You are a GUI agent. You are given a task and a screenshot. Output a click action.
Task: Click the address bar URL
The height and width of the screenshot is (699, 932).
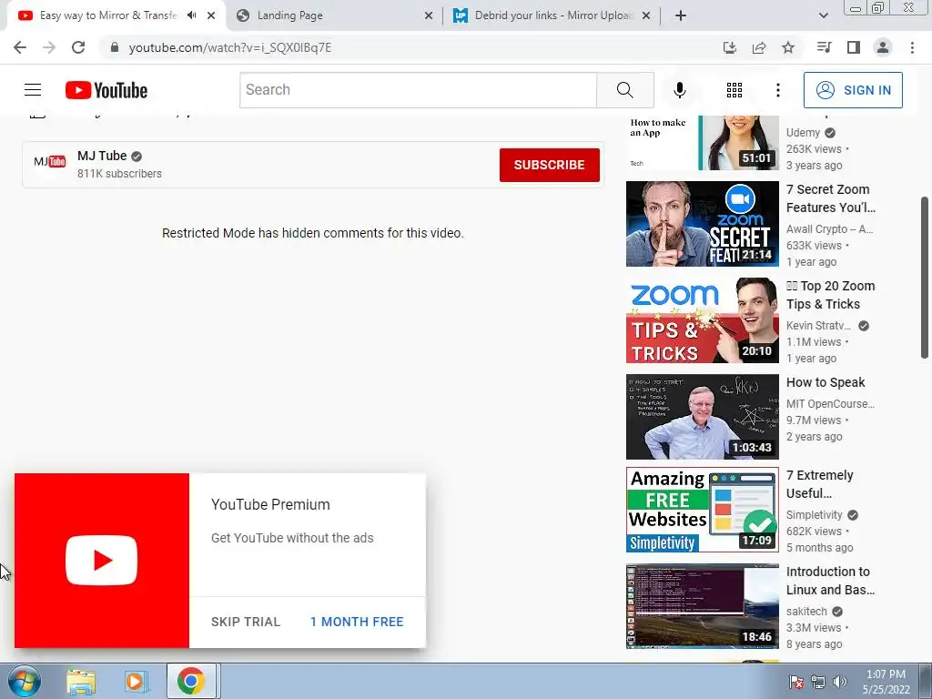point(230,47)
